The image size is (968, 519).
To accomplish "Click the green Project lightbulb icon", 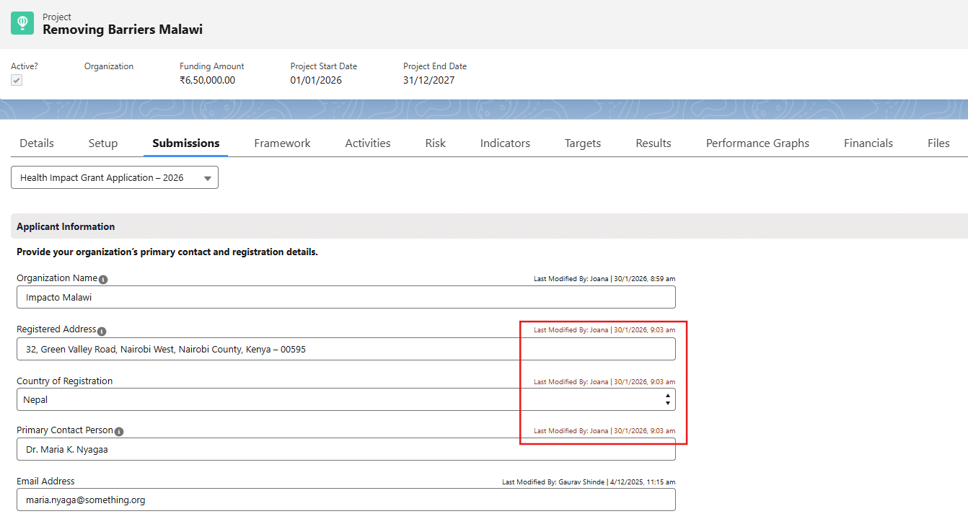I will 22,23.
